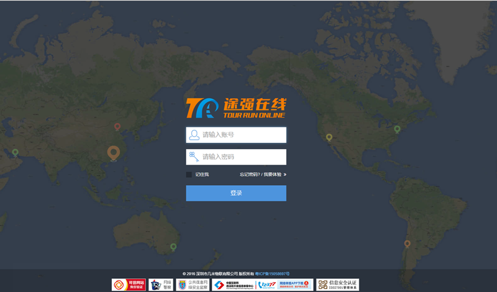Open the 我要体验 trial link
Image resolution: width=497 pixels, height=292 pixels.
(273, 175)
